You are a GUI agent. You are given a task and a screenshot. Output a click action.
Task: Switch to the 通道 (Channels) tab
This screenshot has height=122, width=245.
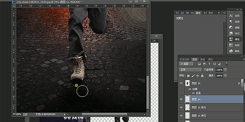[x=202, y=59]
